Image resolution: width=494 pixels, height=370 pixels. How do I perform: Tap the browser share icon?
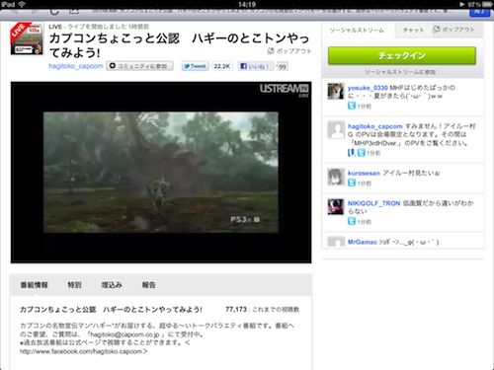coord(74,12)
